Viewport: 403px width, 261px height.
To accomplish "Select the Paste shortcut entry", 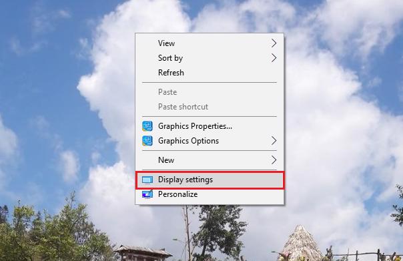I will [x=210, y=107].
